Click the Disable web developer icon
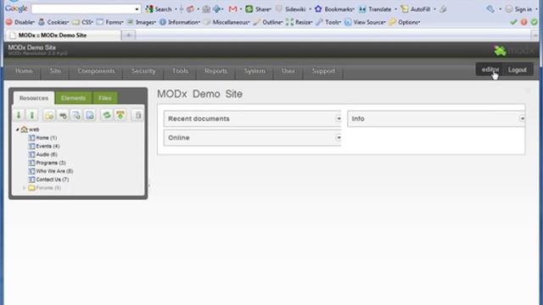 [20, 22]
